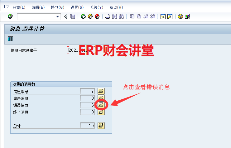
Task: Click the red Cancel icon
Action: click(x=97, y=17)
